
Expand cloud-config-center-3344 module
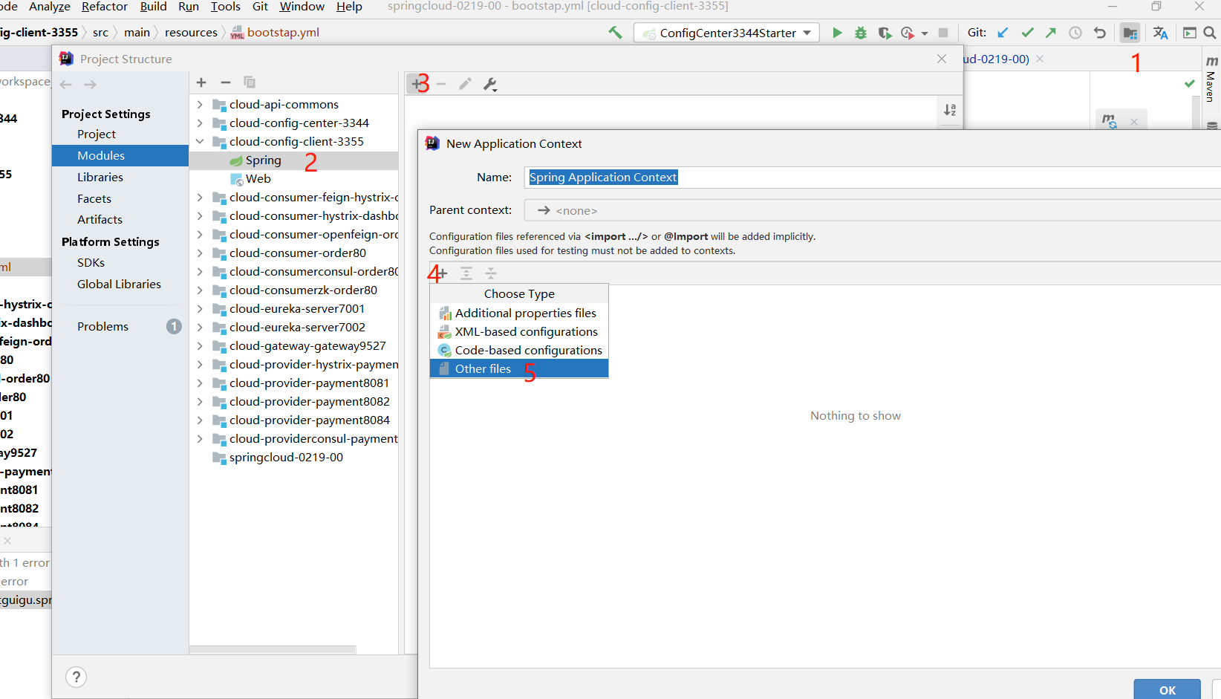click(200, 123)
